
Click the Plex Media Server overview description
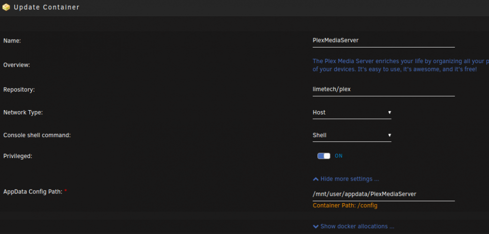coord(401,65)
